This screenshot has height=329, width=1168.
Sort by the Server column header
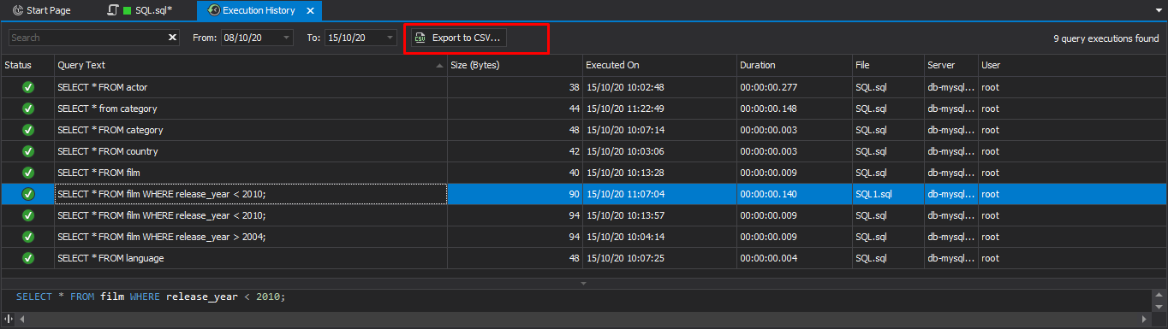(950, 65)
